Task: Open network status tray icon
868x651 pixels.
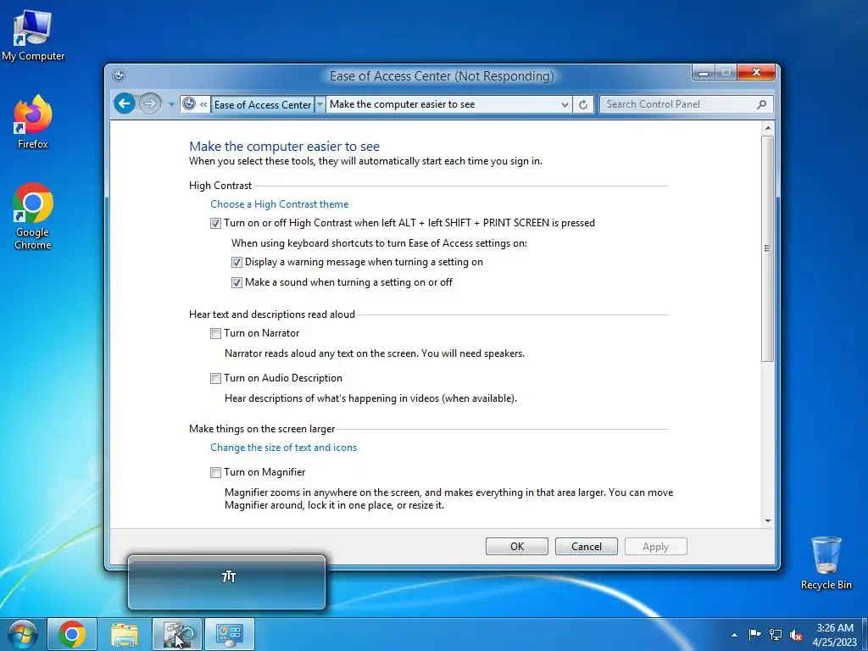Action: pos(776,635)
